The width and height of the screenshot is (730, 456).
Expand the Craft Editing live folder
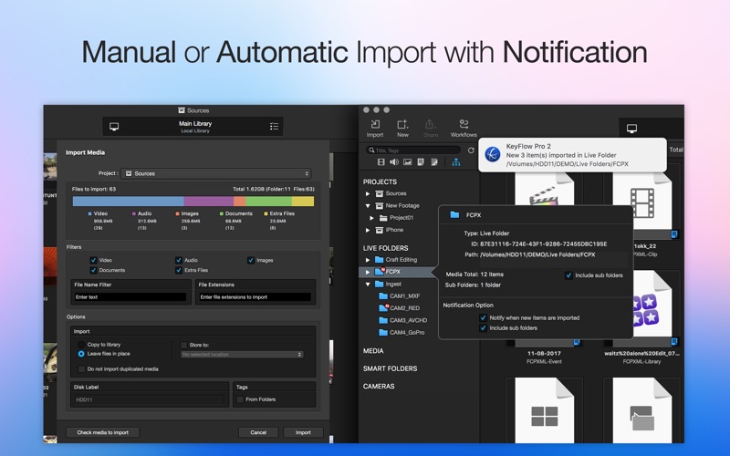click(368, 260)
